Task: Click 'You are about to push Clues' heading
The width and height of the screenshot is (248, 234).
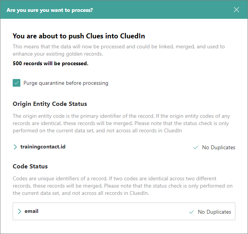Action: pyautogui.click(x=79, y=36)
